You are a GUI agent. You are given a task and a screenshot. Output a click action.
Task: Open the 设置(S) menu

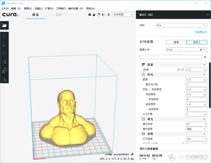click(38, 8)
